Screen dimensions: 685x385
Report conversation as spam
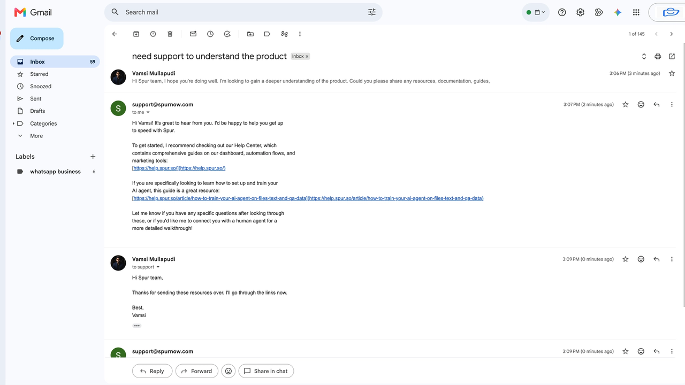153,34
